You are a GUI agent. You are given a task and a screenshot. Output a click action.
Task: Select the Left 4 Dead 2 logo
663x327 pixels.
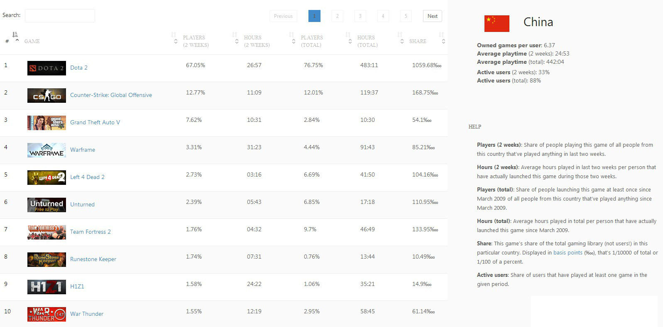46,177
